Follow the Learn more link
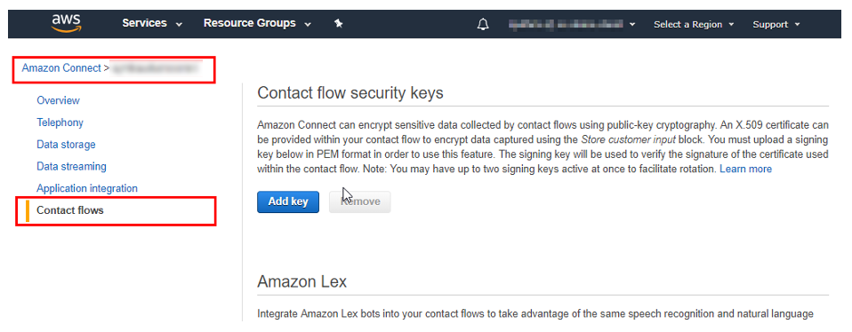Screen dimensions: 852x332 click(x=745, y=170)
